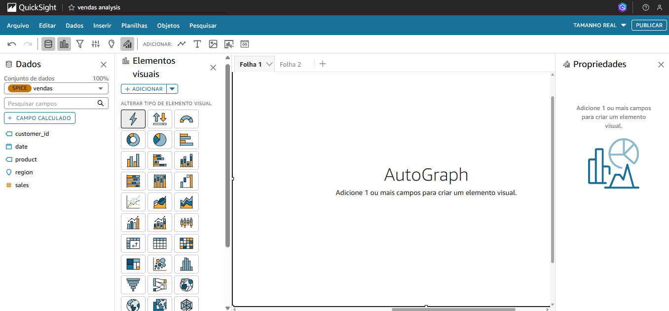Select the pivot table visual type
The image size is (669, 311).
coord(133,243)
